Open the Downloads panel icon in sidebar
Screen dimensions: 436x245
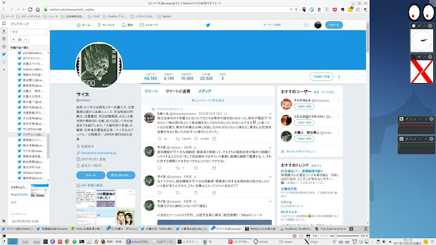click(3, 31)
